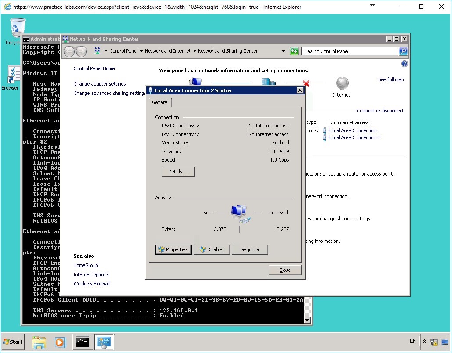
Task: Select Control Panel in the breadcrumb path
Action: (x=125, y=51)
